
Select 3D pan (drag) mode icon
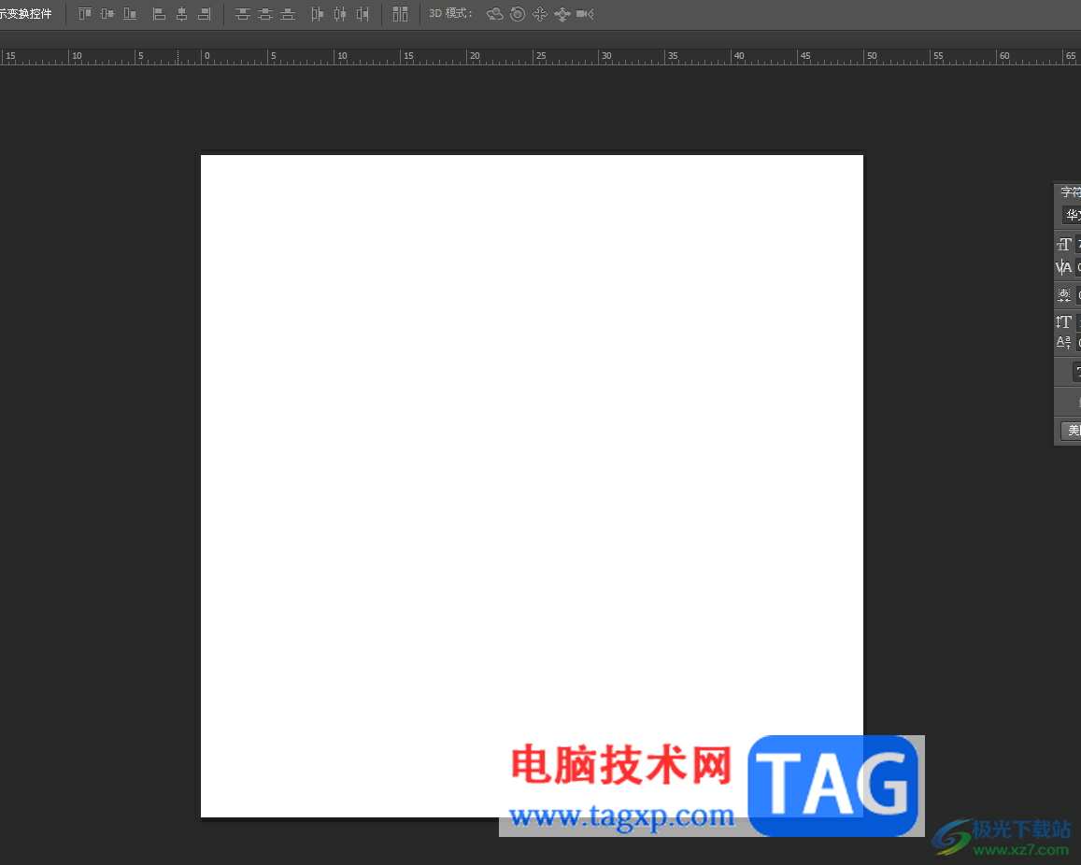(540, 14)
